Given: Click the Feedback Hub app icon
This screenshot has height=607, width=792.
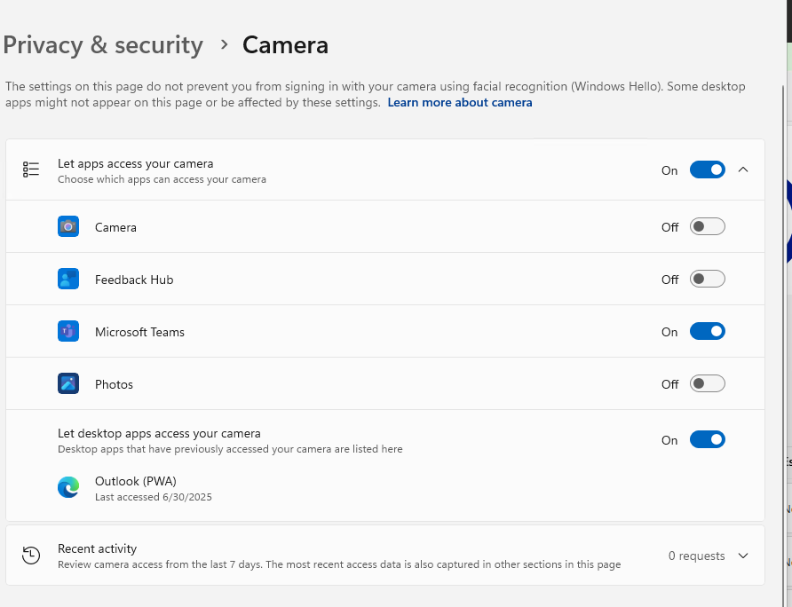Looking at the screenshot, I should pos(68,279).
